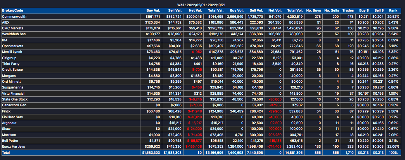This screenshot has height=160, width=405.
Task: Select the Third Party broker name
Action: [10, 64]
